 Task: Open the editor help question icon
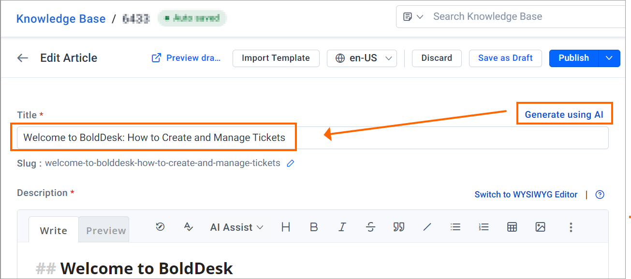click(600, 195)
